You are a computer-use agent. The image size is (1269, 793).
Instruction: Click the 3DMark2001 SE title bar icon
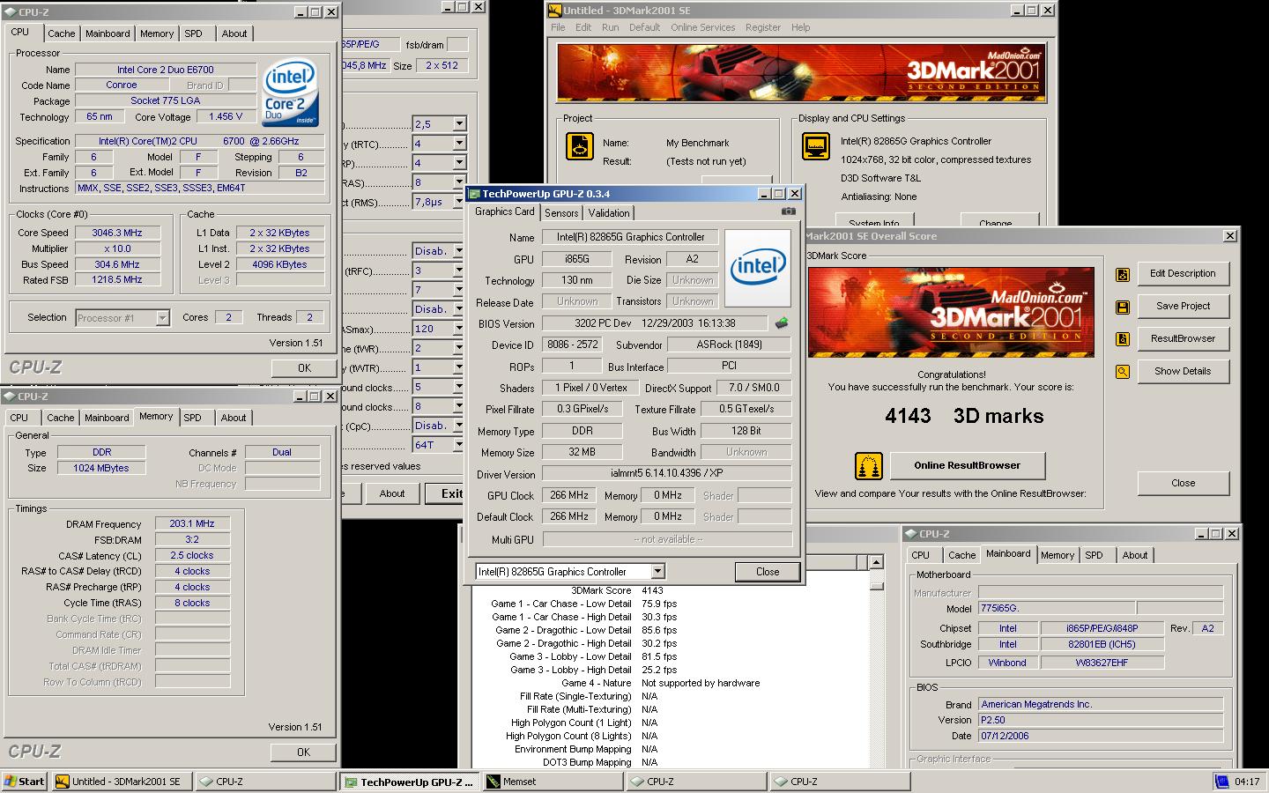point(554,11)
